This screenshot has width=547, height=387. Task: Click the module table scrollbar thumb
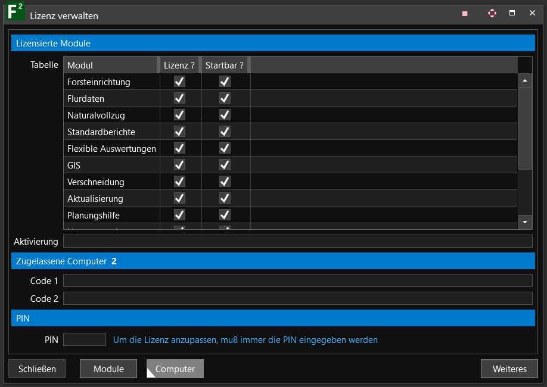pyautogui.click(x=525, y=128)
